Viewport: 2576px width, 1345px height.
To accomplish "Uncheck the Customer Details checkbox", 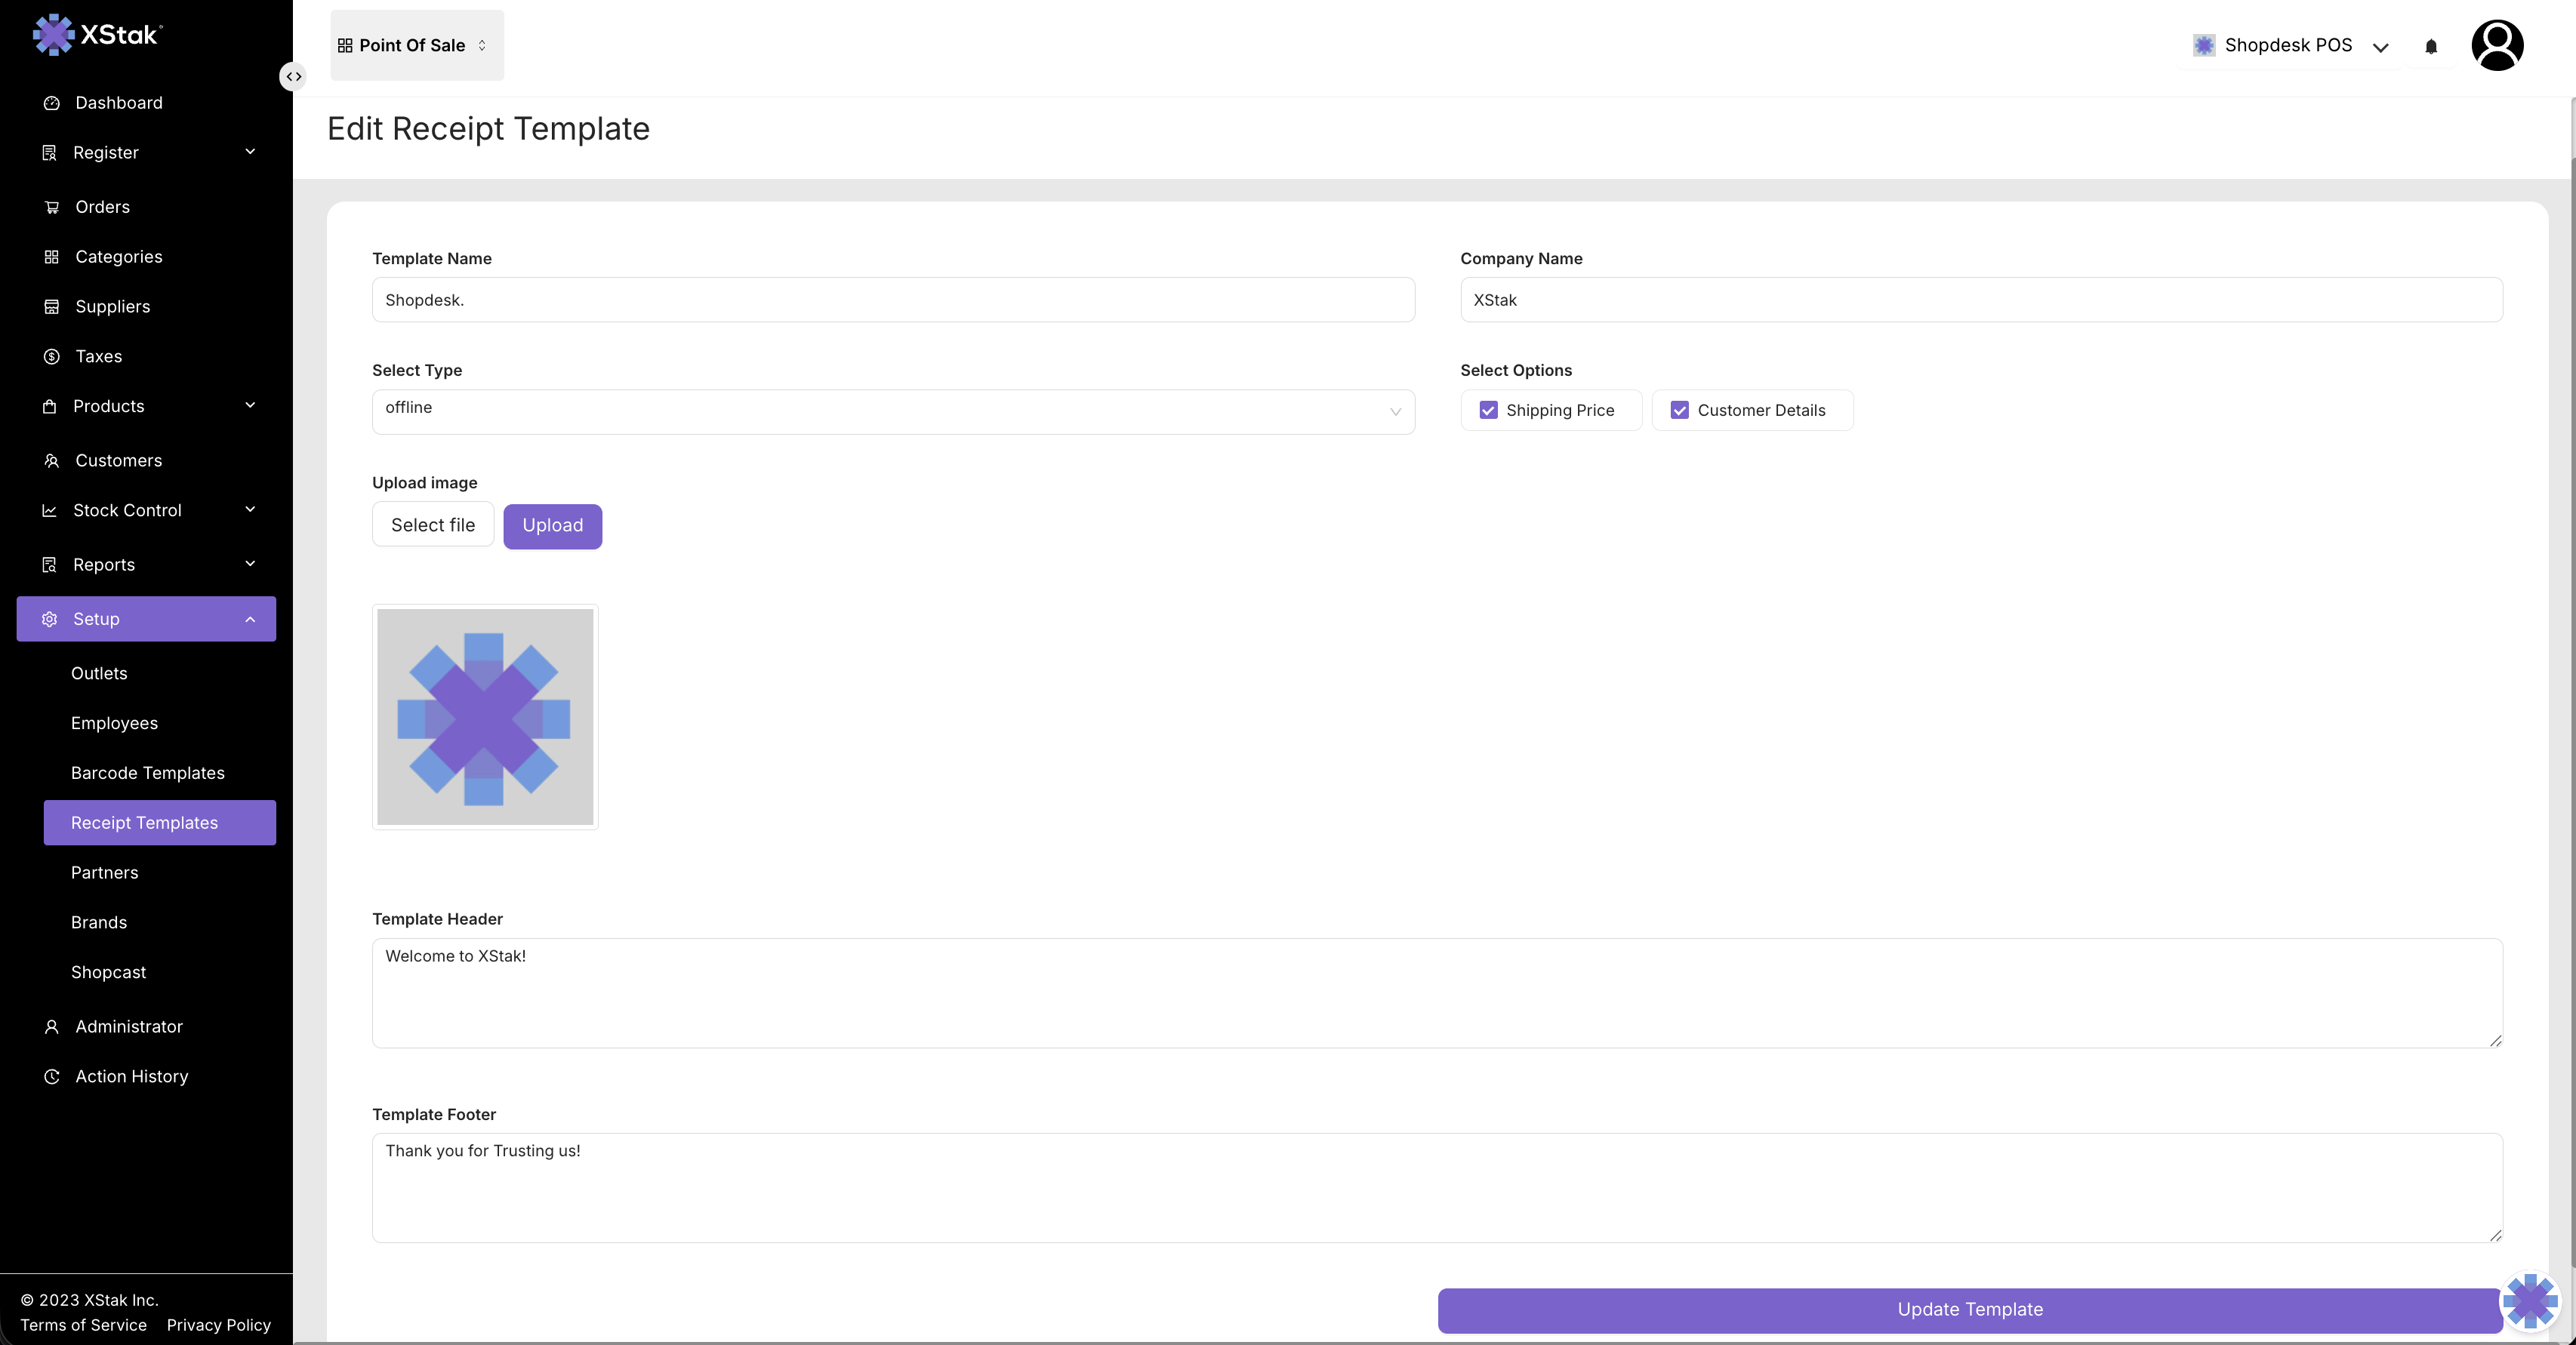I will [1679, 410].
